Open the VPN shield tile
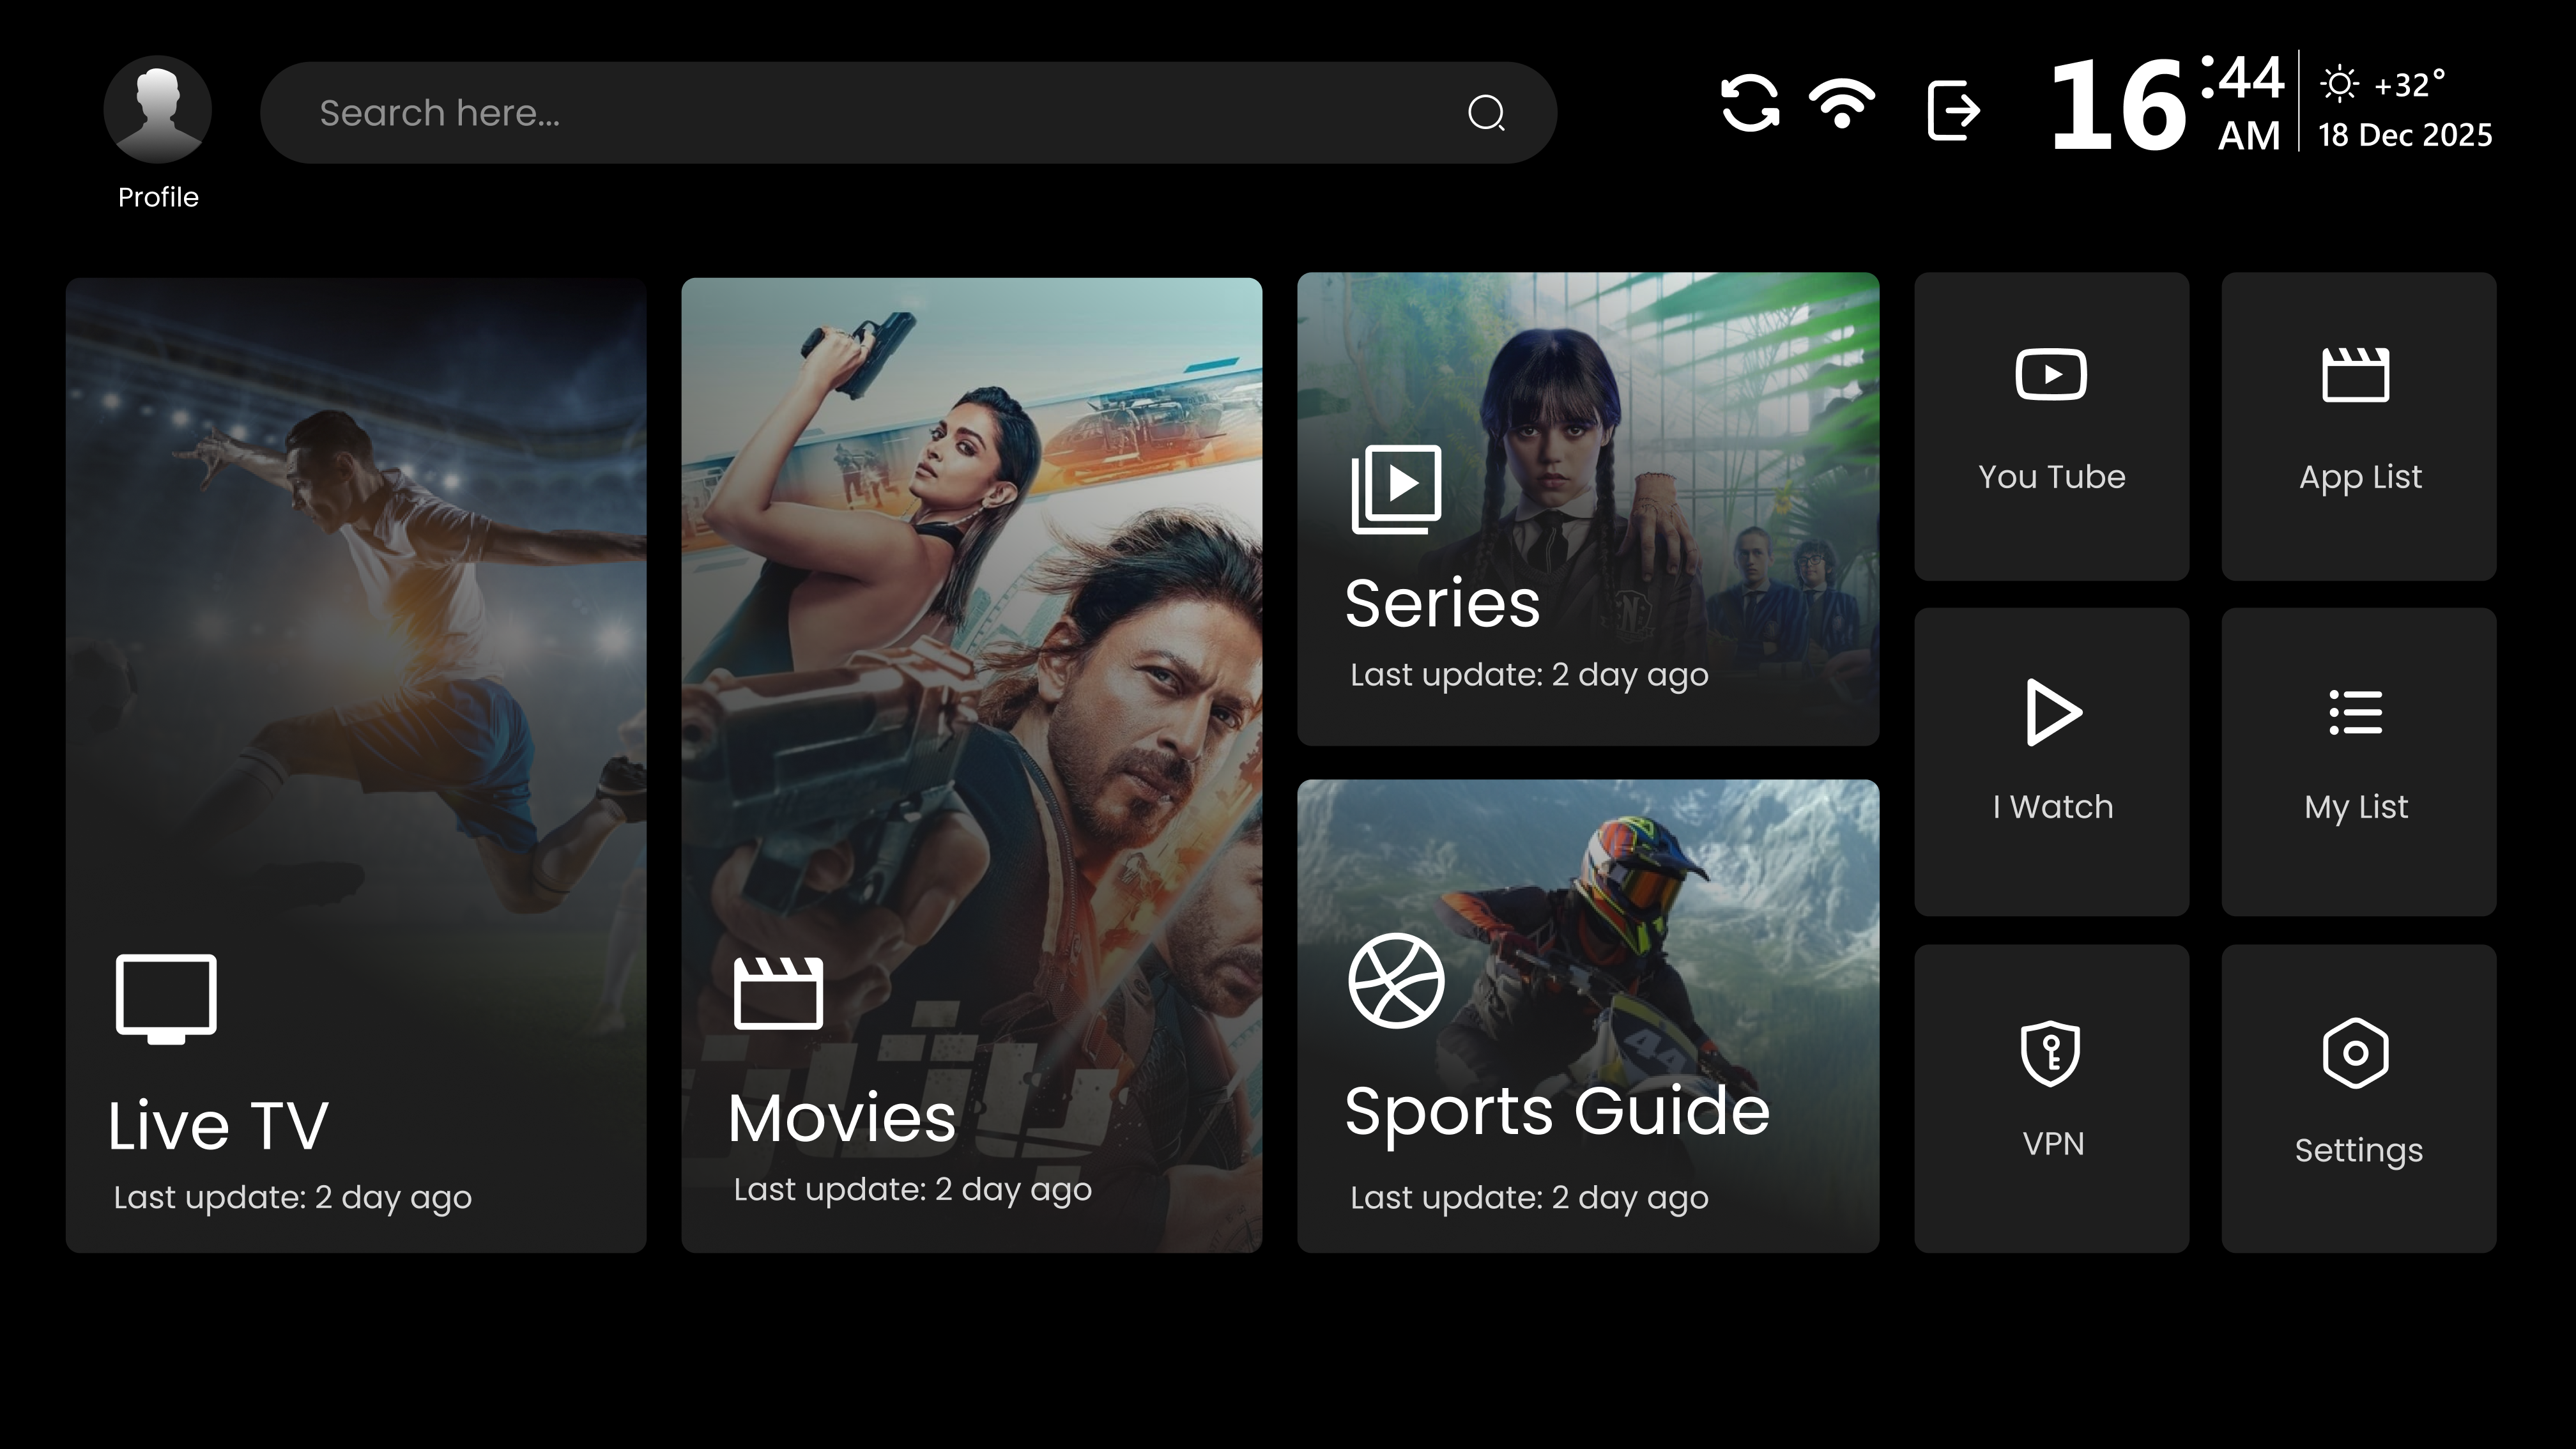This screenshot has height=1449, width=2576. [2051, 1098]
